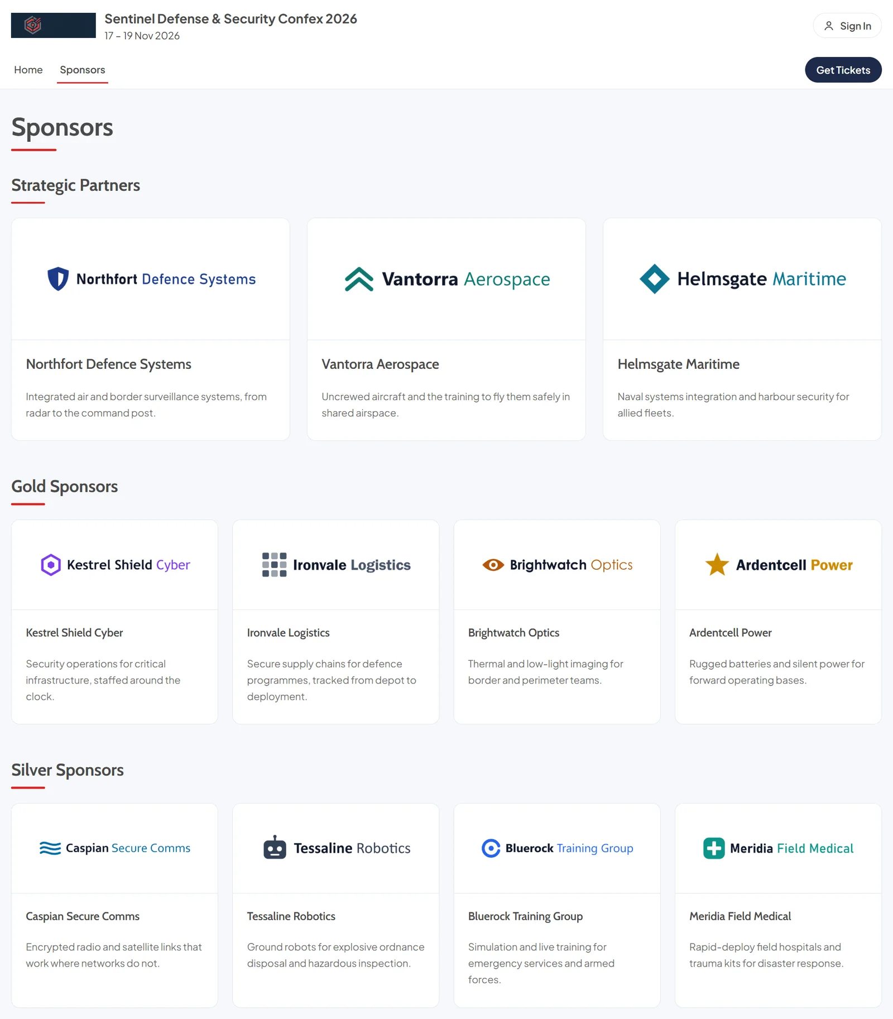893x1019 pixels.
Task: Click the 'Ground robots for explosive ordnance' description
Action: [x=335, y=955]
